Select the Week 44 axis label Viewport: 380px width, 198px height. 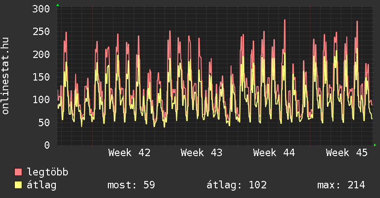click(274, 153)
